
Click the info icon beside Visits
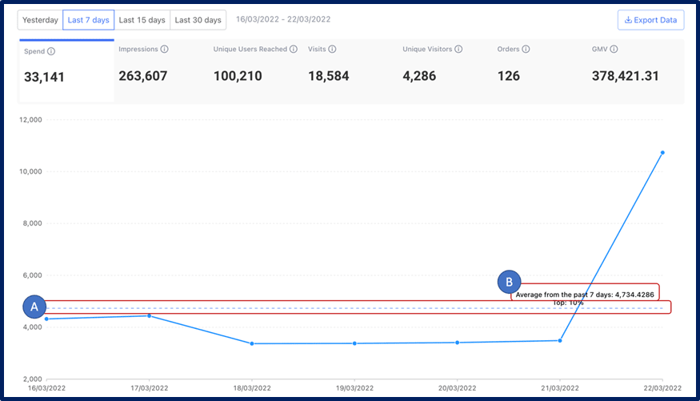click(332, 50)
